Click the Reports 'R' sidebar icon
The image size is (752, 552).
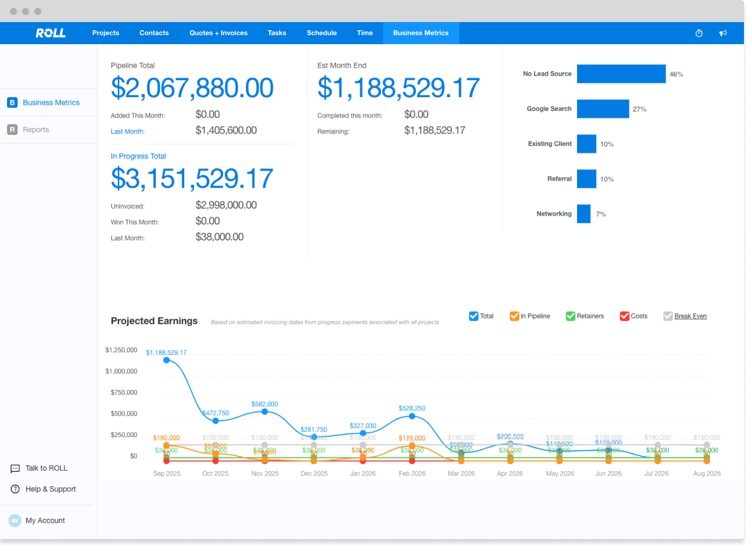pyautogui.click(x=13, y=129)
